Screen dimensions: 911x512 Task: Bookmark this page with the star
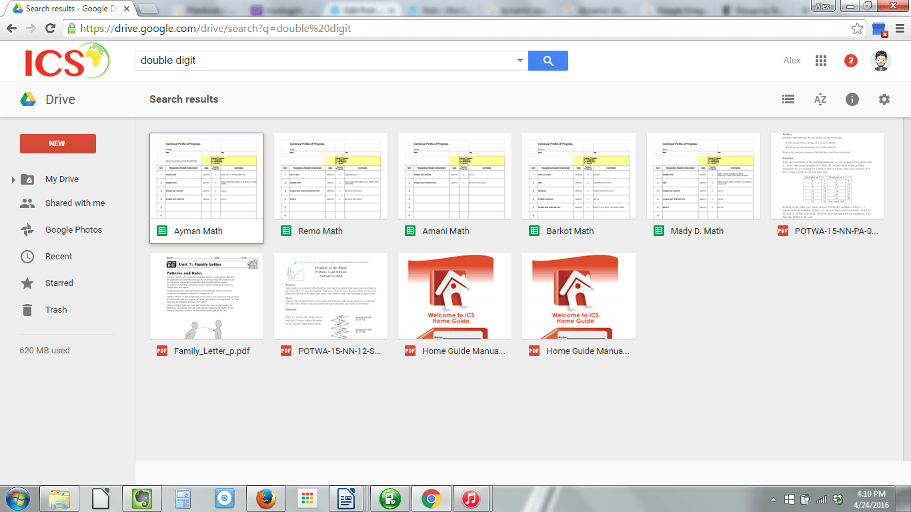click(858, 29)
